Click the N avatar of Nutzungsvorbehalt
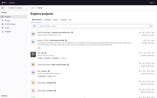 click(33, 42)
